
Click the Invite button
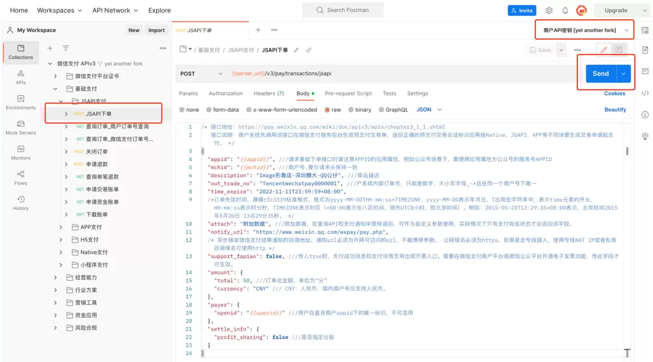point(521,10)
